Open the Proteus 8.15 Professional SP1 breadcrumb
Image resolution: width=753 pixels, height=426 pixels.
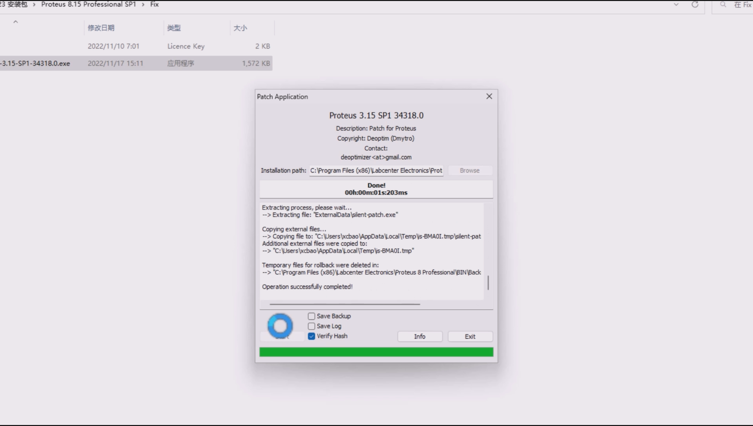[x=89, y=4]
